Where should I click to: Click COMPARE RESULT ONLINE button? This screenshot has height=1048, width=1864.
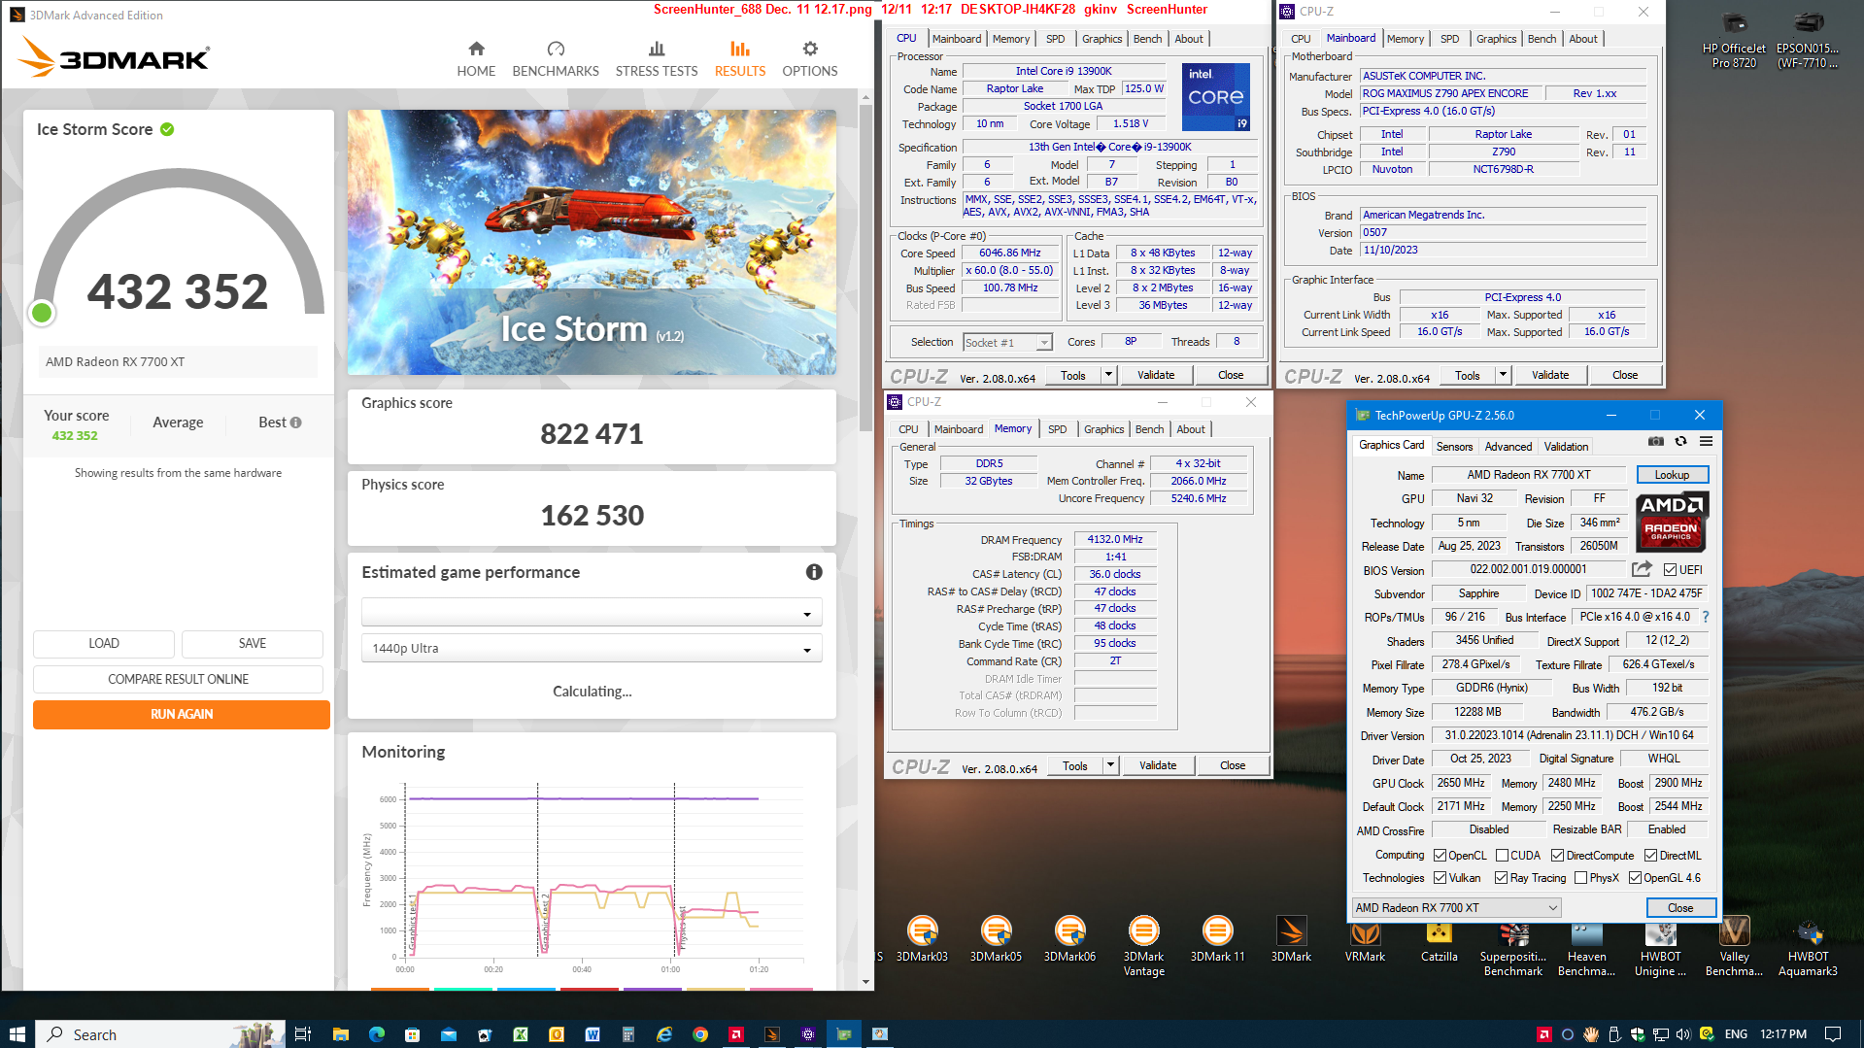178,679
